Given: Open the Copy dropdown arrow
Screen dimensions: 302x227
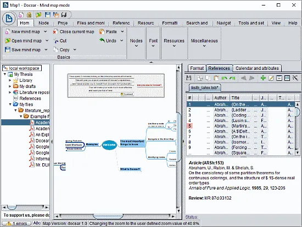Looking at the screenshot, I should (x=75, y=50).
